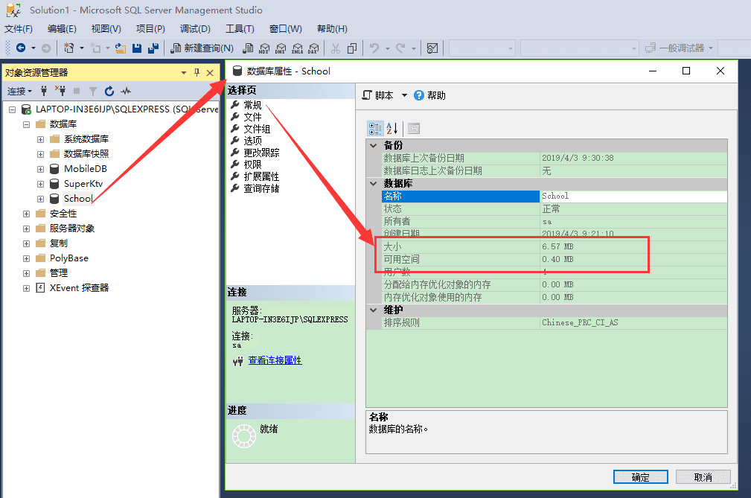Click the cut scissors icon

pos(336,48)
